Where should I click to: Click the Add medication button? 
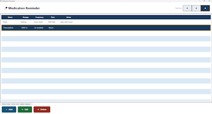pyautogui.click(x=9, y=109)
